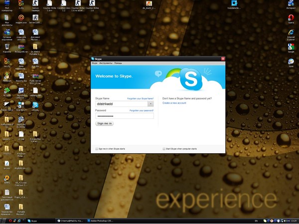Click the taskbar clock
This screenshot has height=224, width=299.
pos(294,221)
